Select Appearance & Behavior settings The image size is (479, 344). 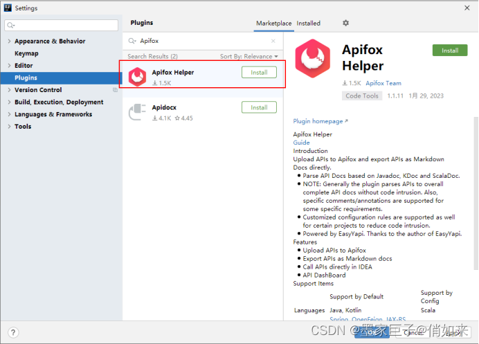tap(50, 42)
